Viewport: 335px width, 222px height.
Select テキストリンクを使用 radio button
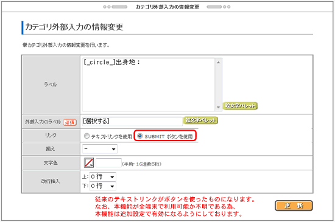[x=86, y=136]
